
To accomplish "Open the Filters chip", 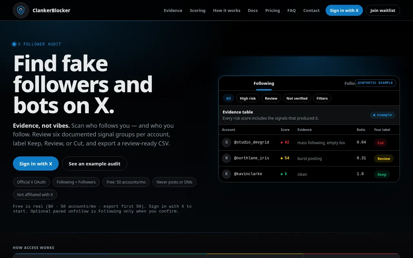I will click(x=322, y=98).
